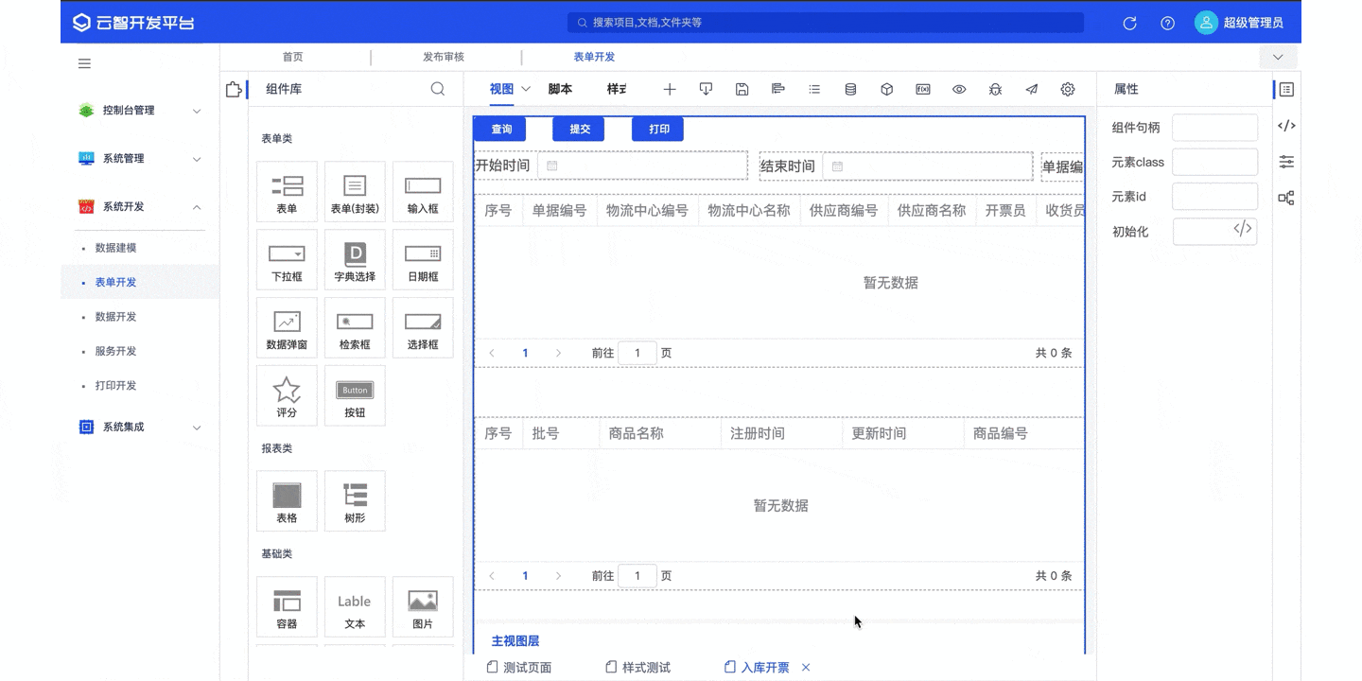Screen dimensions: 1362x681
Task: Click the 3D cube component icon
Action: click(x=887, y=89)
